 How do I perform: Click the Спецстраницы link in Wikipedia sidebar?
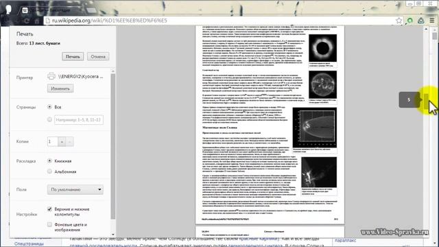(x=29, y=244)
